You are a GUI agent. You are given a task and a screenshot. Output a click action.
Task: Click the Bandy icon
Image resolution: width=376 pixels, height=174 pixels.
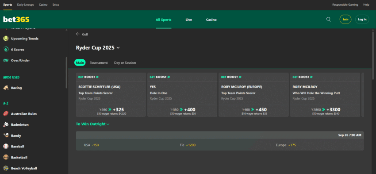click(x=6, y=135)
